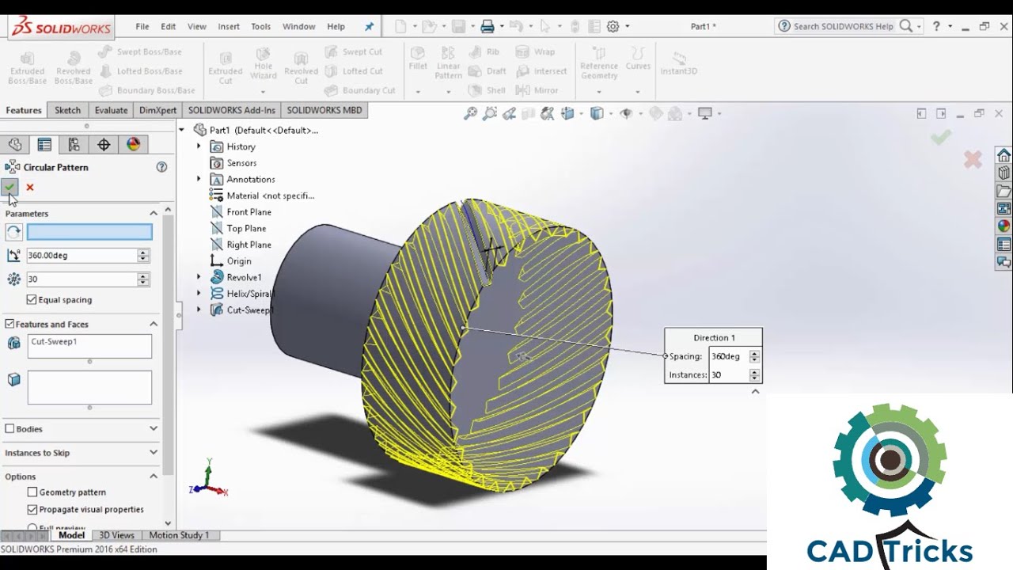
Task: Click the Zoom to Area icon
Action: pyautogui.click(x=490, y=113)
